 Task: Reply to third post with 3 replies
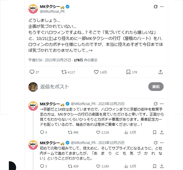(x=42, y=166)
